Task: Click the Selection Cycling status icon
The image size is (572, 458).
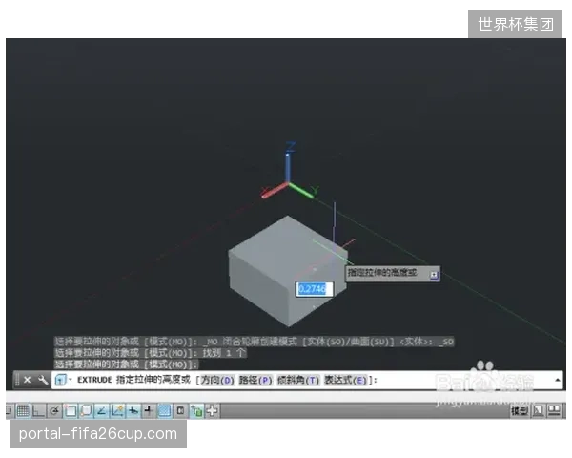Action: pos(196,411)
